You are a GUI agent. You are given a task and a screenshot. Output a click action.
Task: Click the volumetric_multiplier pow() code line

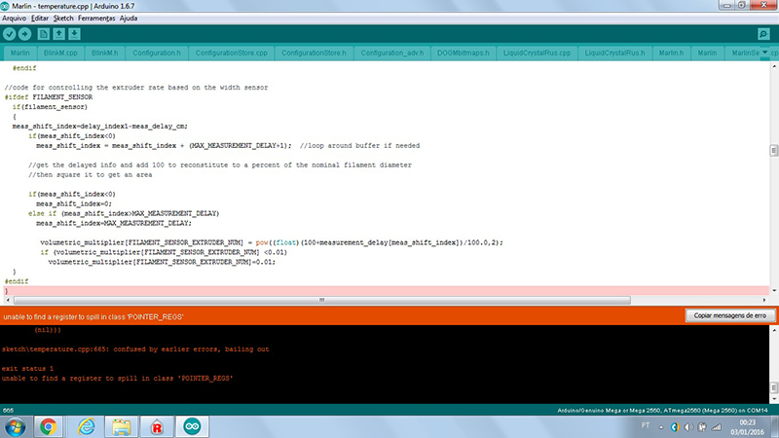272,242
